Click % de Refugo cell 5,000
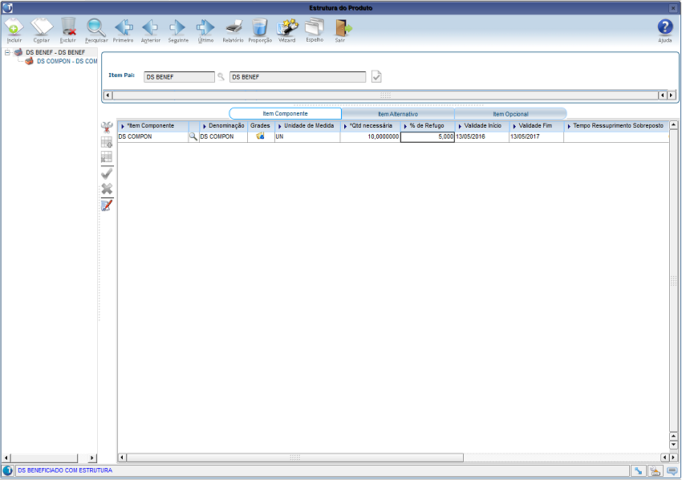The height and width of the screenshot is (480, 682). tap(428, 136)
